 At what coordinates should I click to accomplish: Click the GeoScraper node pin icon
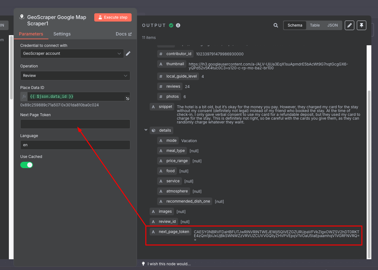pos(22,17)
